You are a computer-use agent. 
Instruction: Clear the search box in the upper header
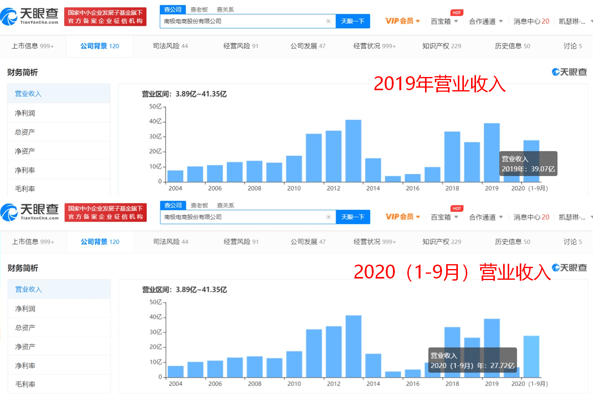328,21
